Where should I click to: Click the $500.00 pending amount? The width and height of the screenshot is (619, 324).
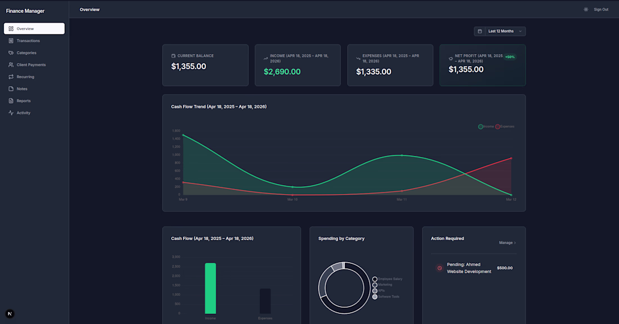[505, 268]
